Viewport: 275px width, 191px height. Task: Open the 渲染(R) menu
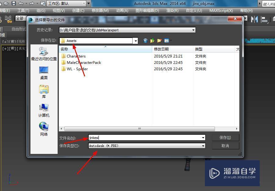172,11
